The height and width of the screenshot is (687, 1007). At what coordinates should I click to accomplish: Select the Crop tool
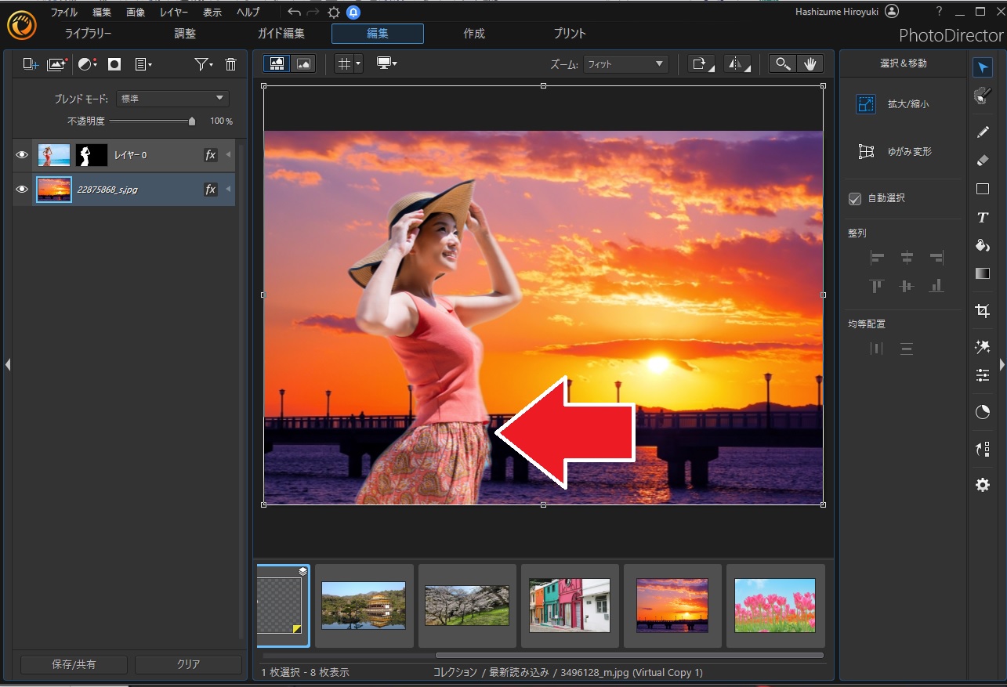click(x=982, y=311)
